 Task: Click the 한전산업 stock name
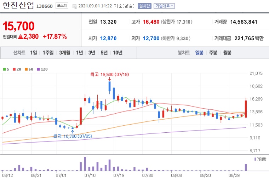18,6
